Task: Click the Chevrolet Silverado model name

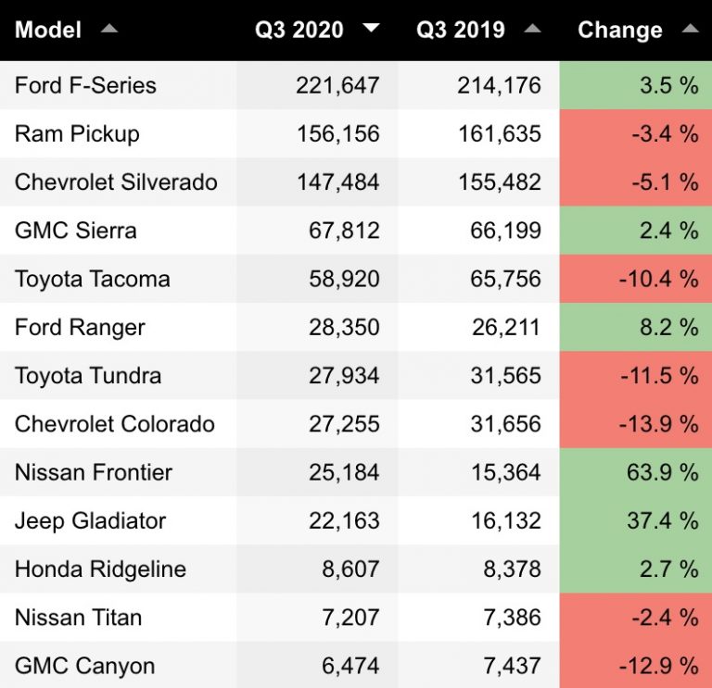Action: (116, 181)
